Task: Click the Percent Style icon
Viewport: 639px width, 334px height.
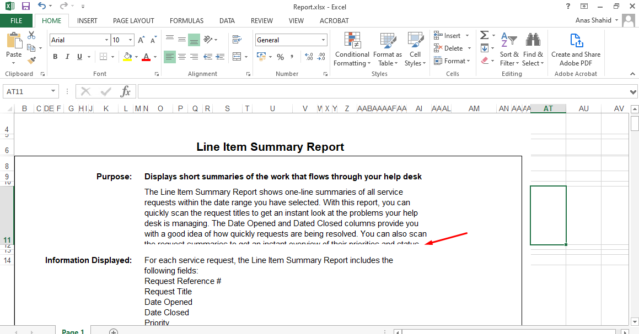Action: (x=280, y=57)
